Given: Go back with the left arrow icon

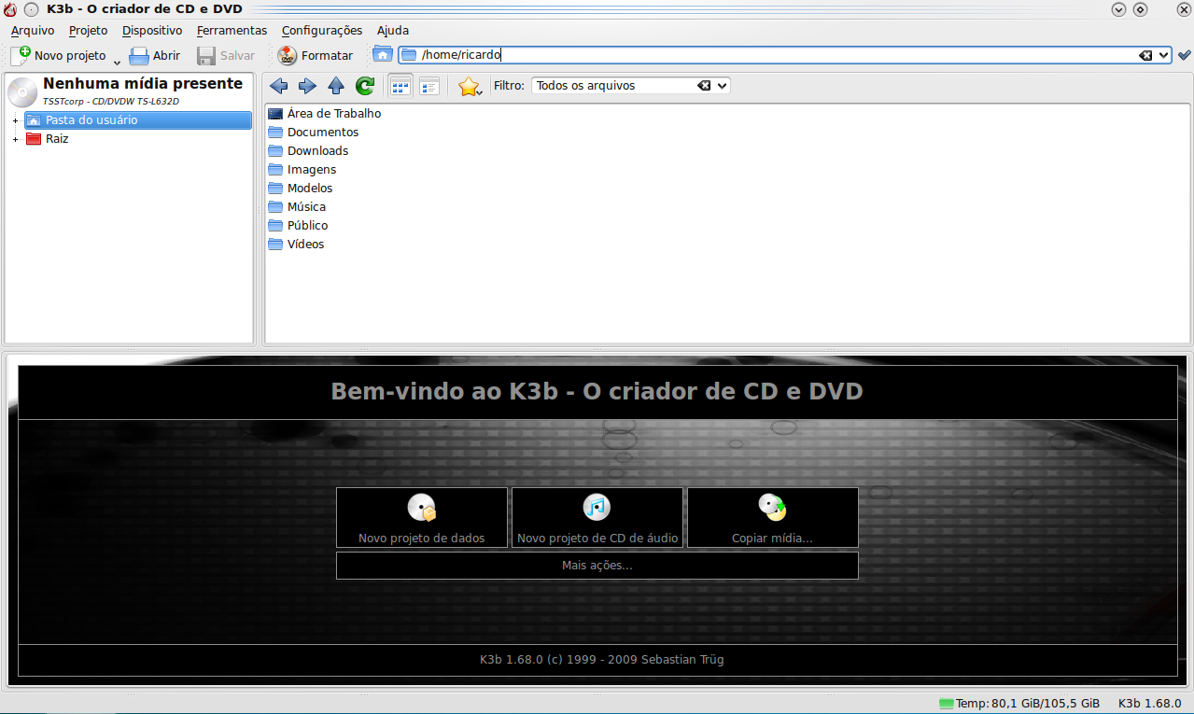Looking at the screenshot, I should pos(278,86).
